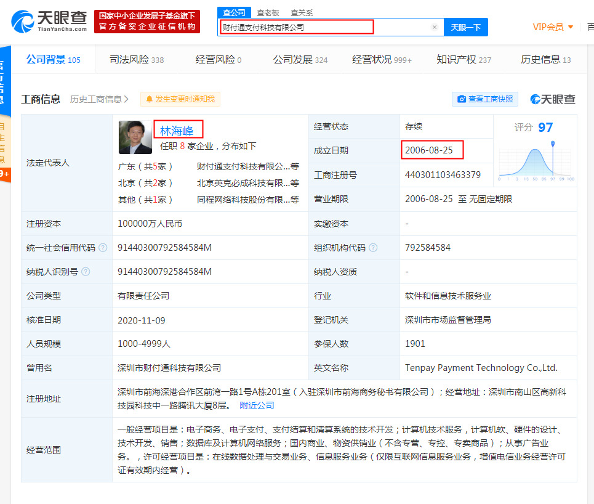Click the orange 9+ sidebar badge
The width and height of the screenshot is (594, 504).
[x=5, y=174]
